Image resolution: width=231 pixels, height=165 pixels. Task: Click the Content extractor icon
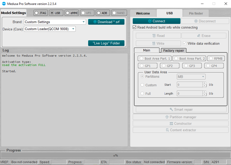[167, 130]
